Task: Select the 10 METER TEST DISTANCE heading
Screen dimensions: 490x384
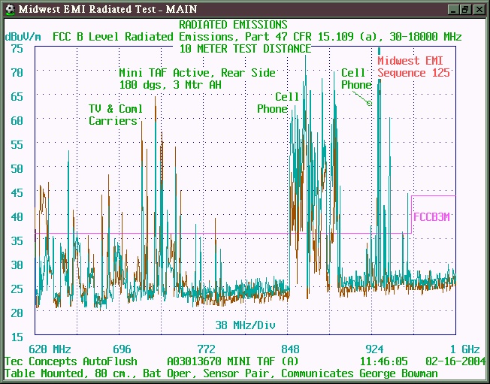Action: click(245, 48)
